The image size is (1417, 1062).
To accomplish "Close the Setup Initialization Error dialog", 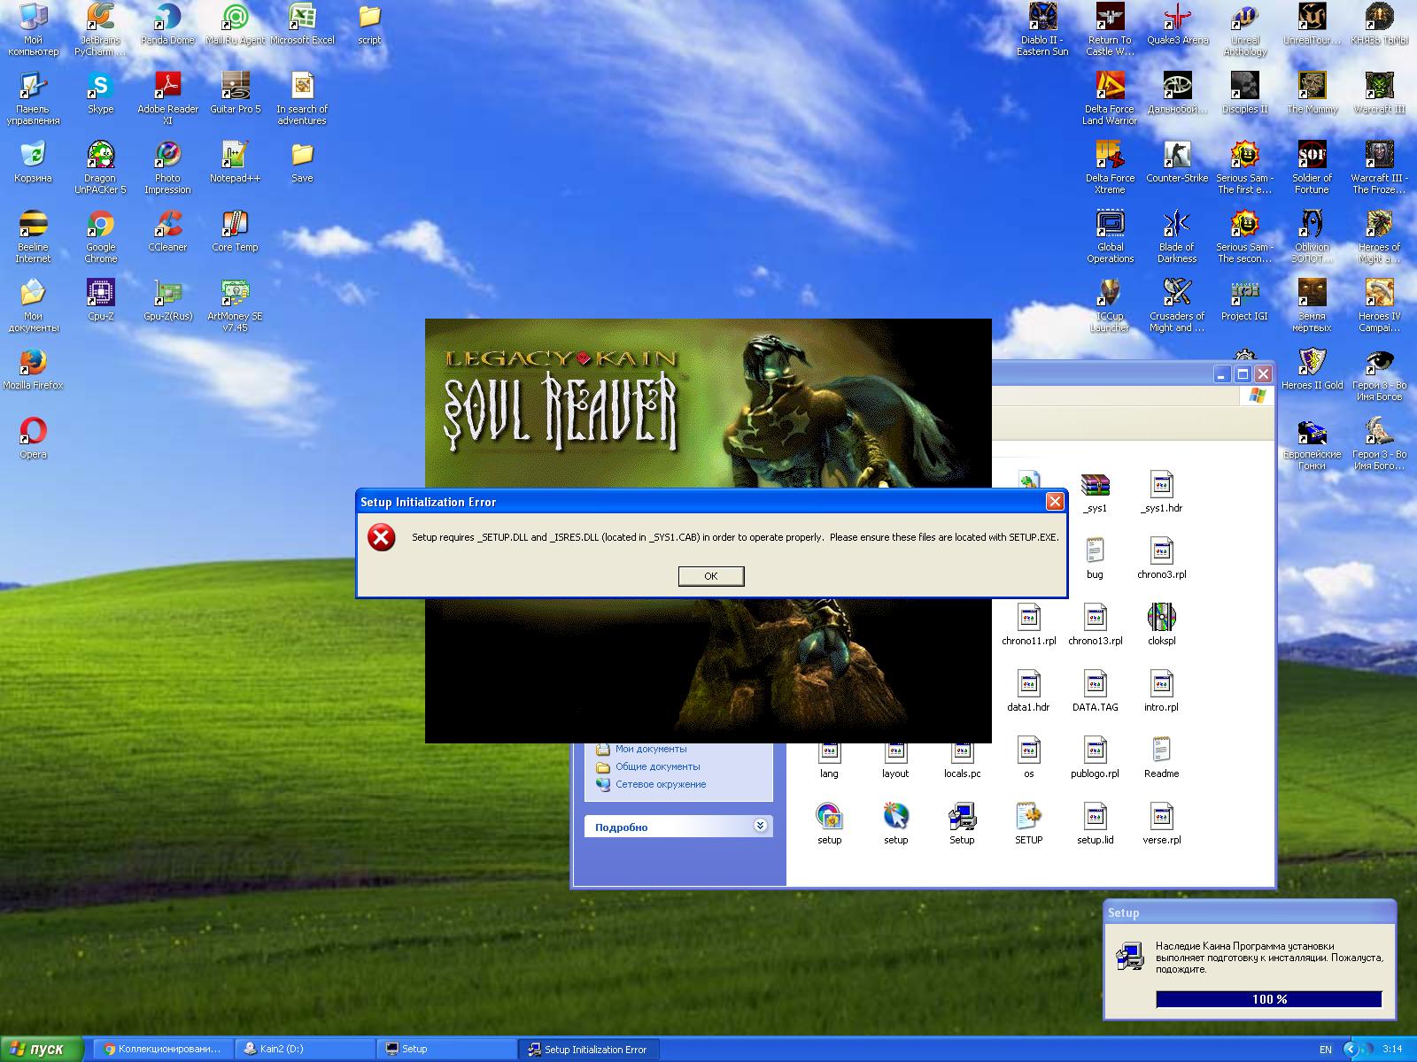I will click(1054, 502).
